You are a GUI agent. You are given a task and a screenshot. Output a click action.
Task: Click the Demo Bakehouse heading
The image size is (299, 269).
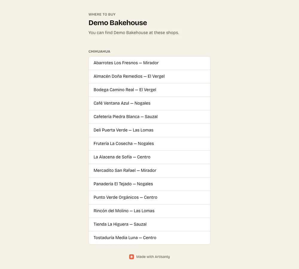pos(118,23)
